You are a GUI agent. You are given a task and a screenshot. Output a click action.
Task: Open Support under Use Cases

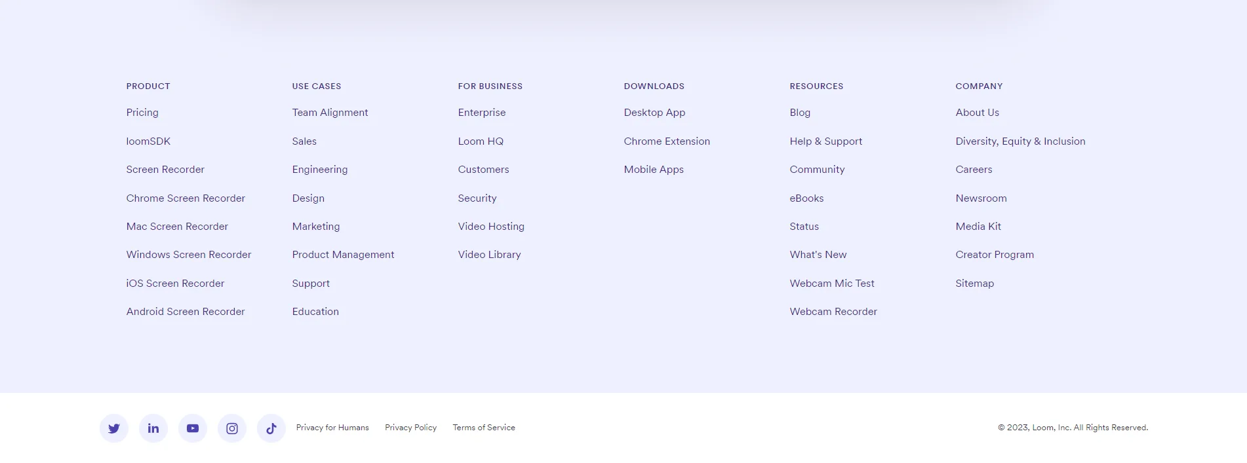coord(311,284)
